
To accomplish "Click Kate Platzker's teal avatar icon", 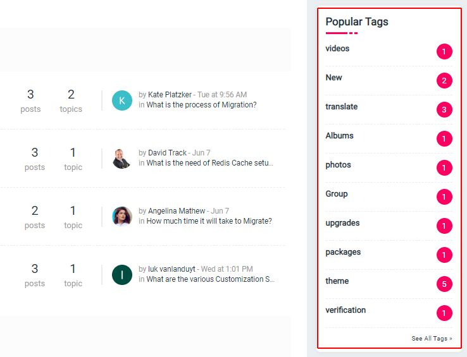I will pos(122,100).
